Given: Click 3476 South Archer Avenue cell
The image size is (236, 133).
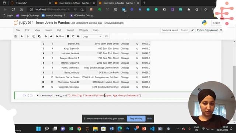Looking at the screenshot, I should (x=105, y=87).
